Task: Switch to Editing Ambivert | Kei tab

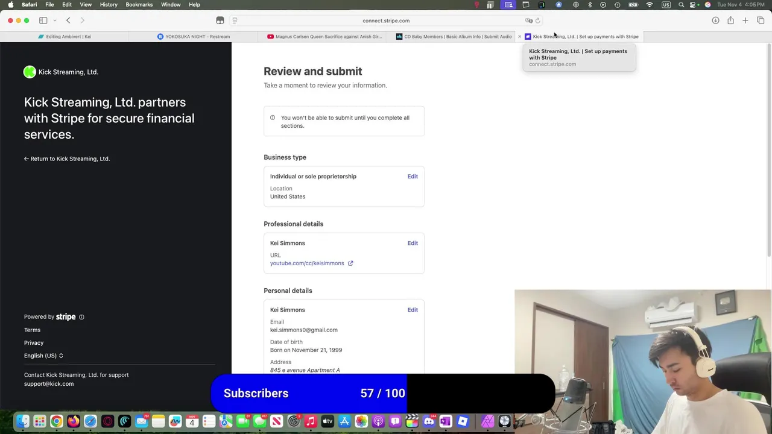Action: 65,37
